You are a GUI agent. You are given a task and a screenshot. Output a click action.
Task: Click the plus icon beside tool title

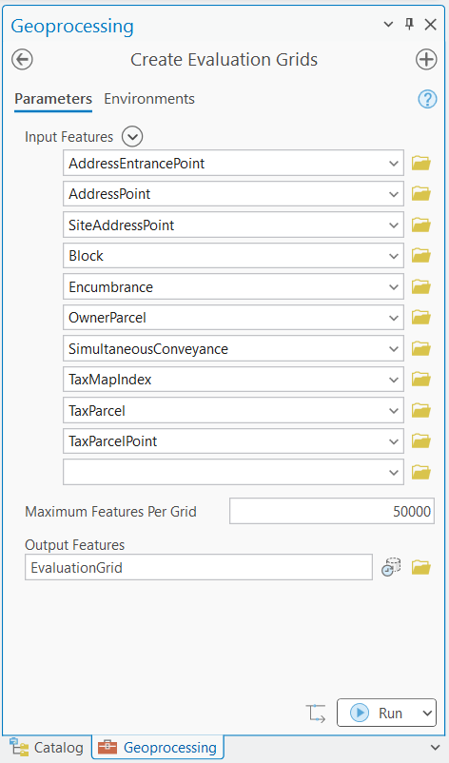(x=426, y=60)
